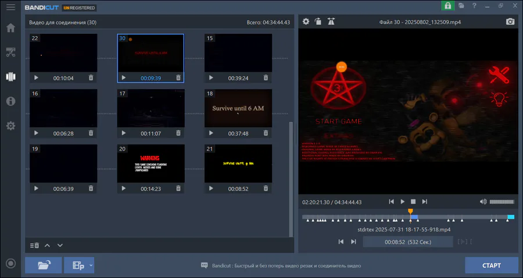Play clip 17 preview
The image size is (523, 278).
click(124, 133)
